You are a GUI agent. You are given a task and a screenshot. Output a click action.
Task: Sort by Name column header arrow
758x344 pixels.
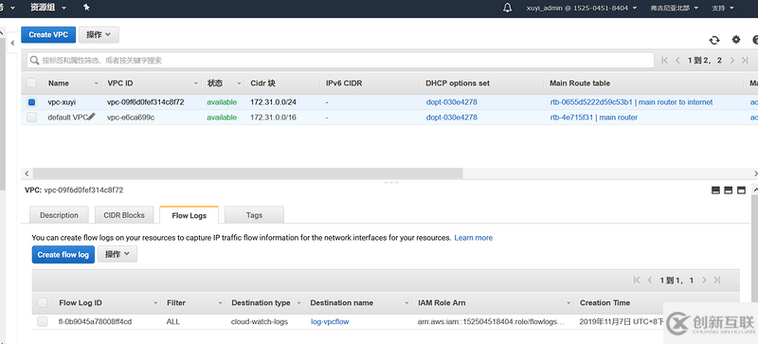coord(97,83)
